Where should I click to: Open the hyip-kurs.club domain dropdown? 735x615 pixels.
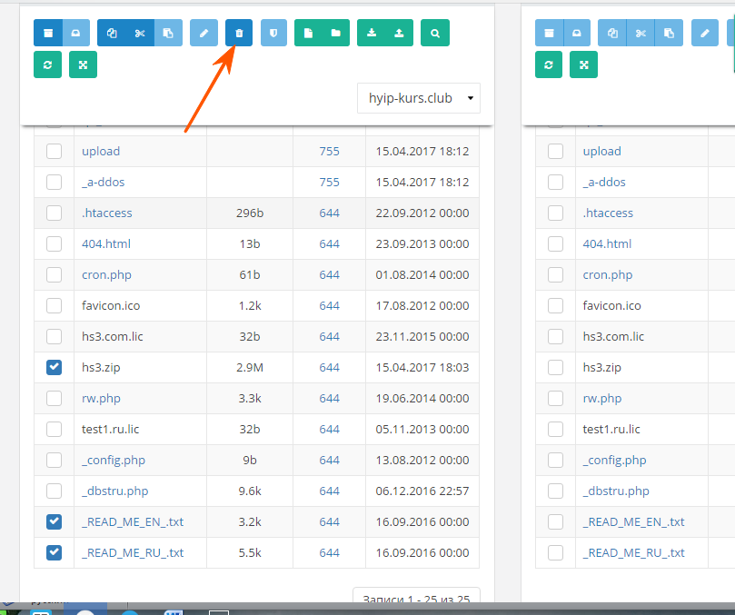point(419,98)
